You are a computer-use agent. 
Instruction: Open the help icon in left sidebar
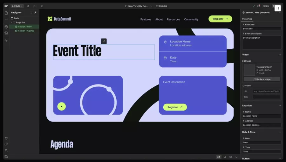6,144
